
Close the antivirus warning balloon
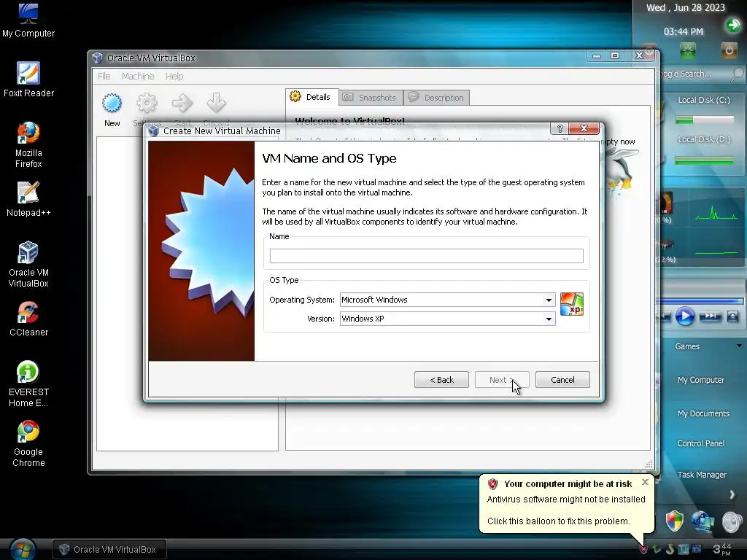click(645, 483)
